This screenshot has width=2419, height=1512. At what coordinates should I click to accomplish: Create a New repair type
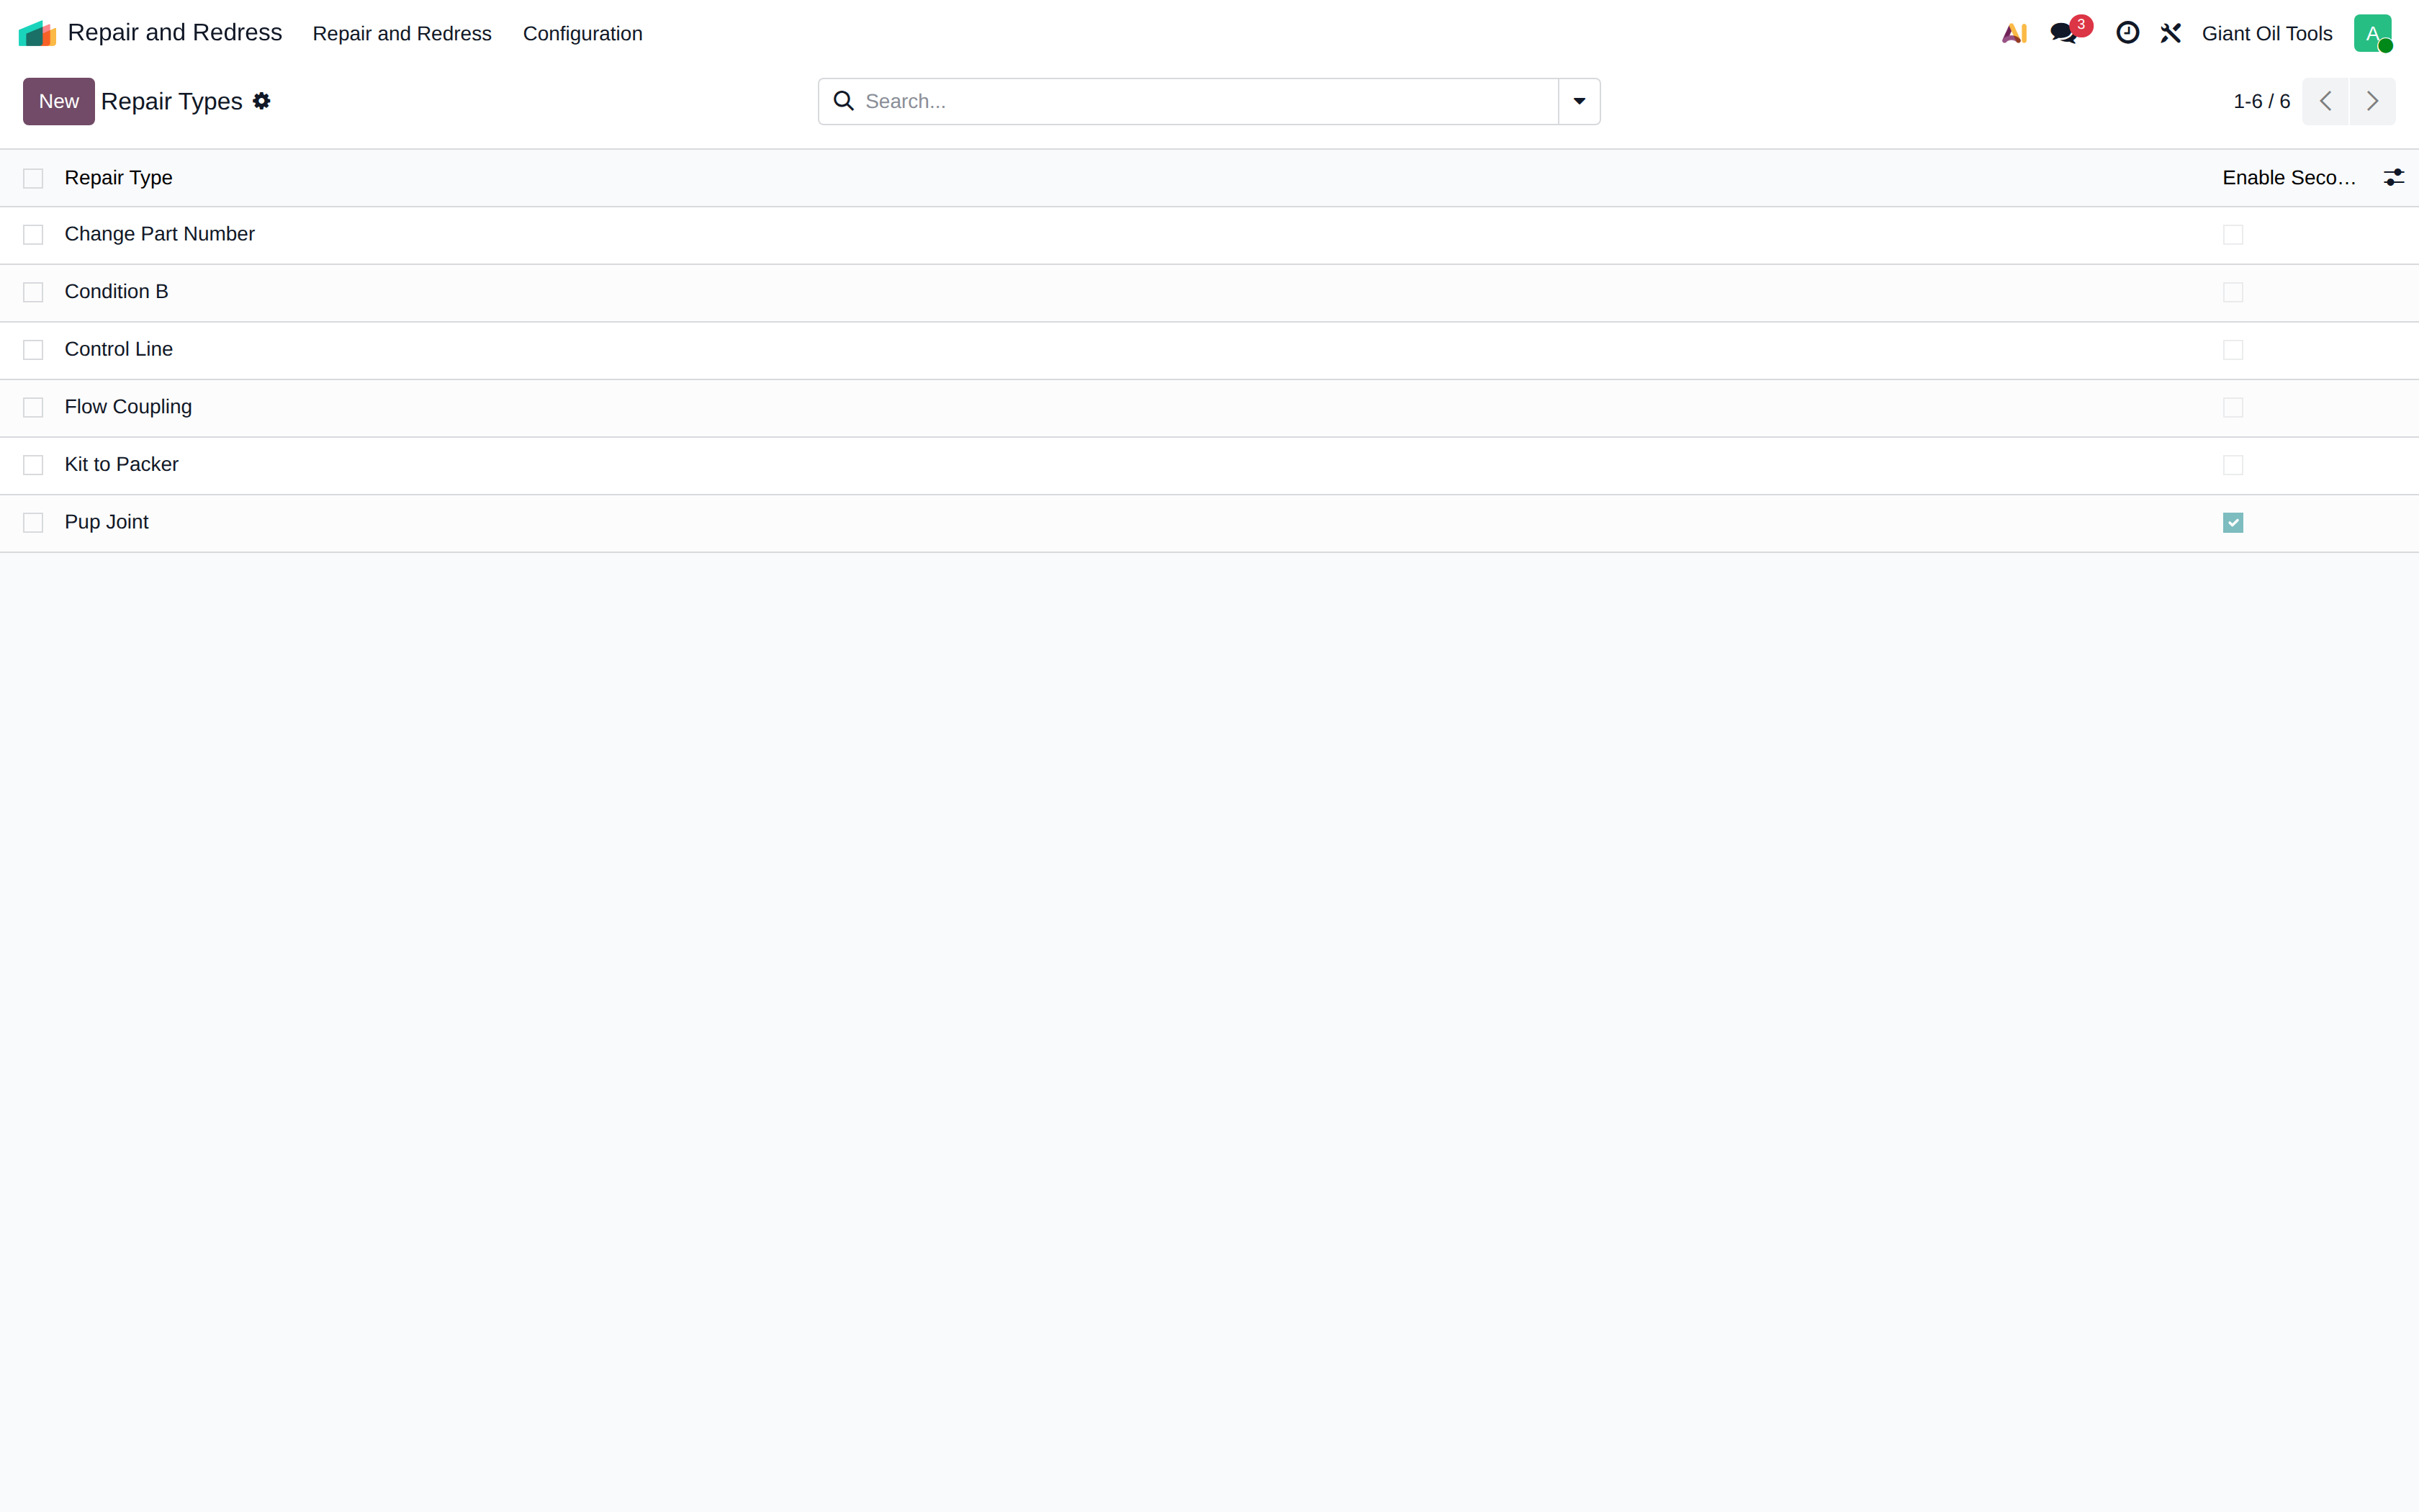pyautogui.click(x=59, y=101)
